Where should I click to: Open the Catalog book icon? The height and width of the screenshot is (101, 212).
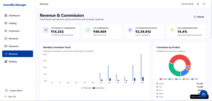pos(6,23)
